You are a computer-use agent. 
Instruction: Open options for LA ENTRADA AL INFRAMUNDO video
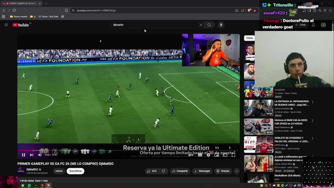pos(313,102)
